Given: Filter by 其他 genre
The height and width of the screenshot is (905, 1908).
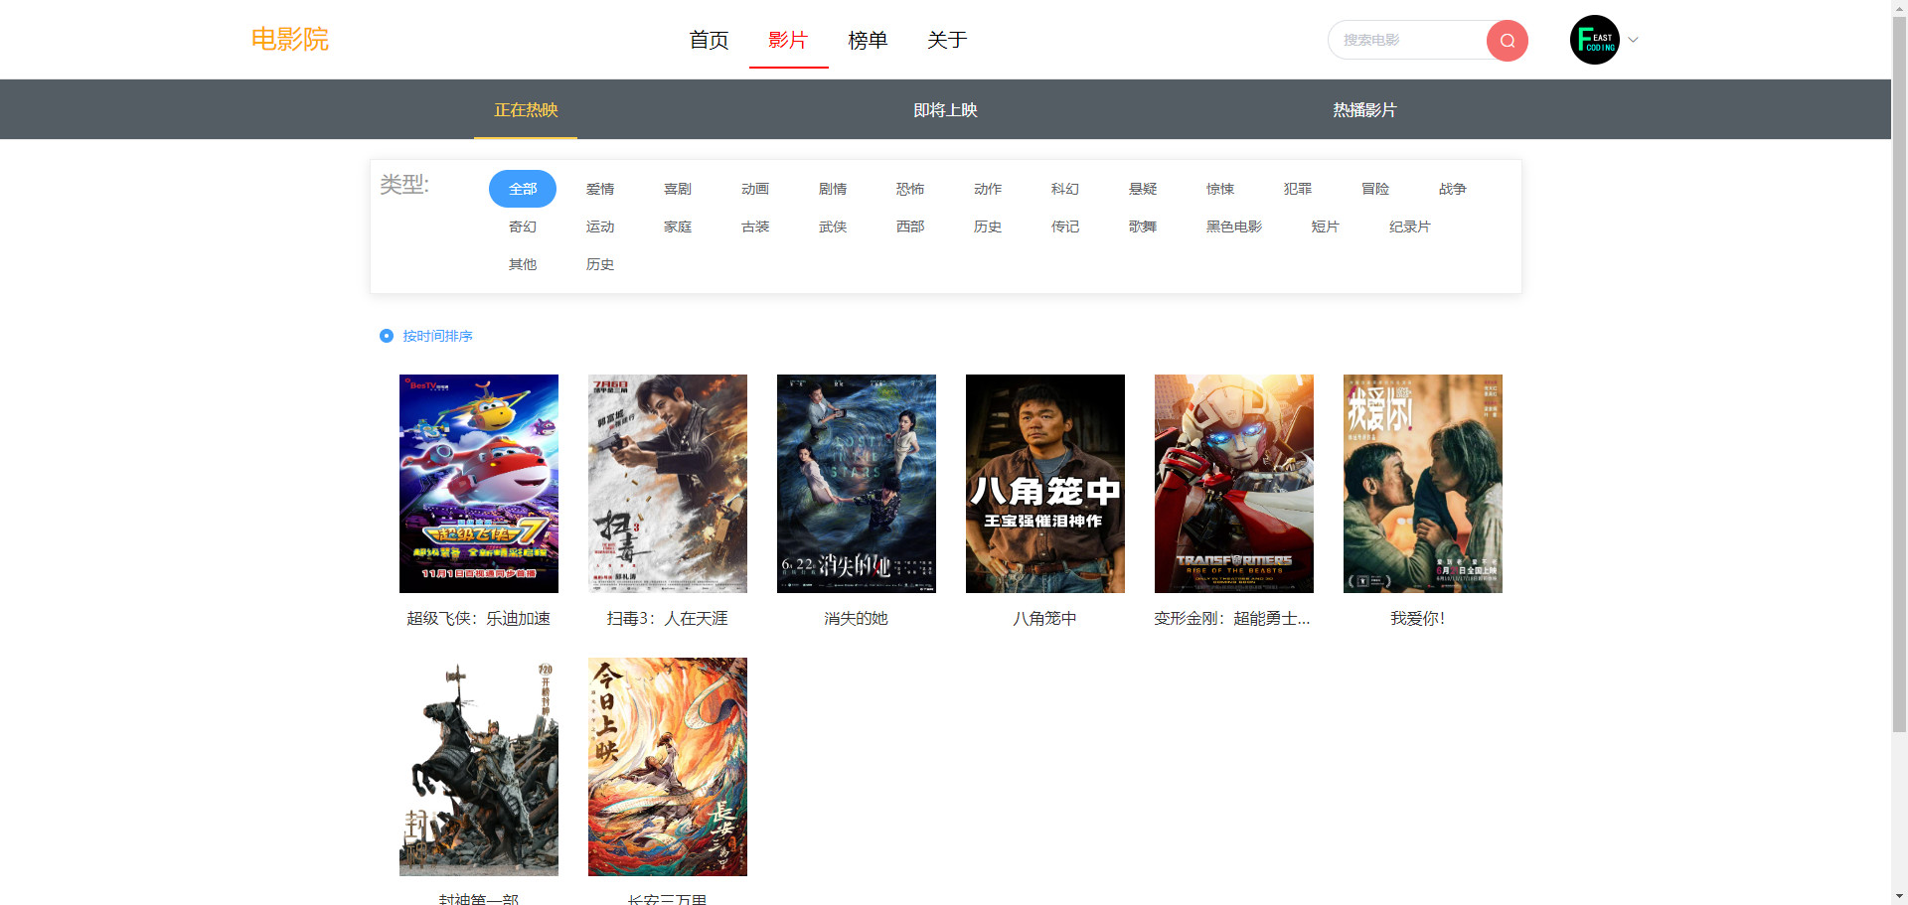Looking at the screenshot, I should tap(523, 264).
